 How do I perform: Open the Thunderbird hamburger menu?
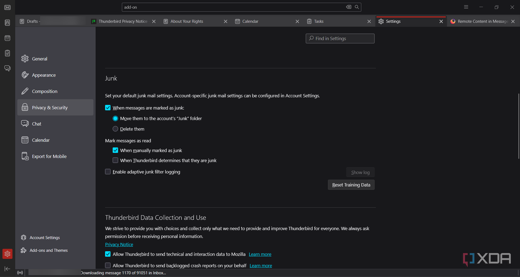466,7
